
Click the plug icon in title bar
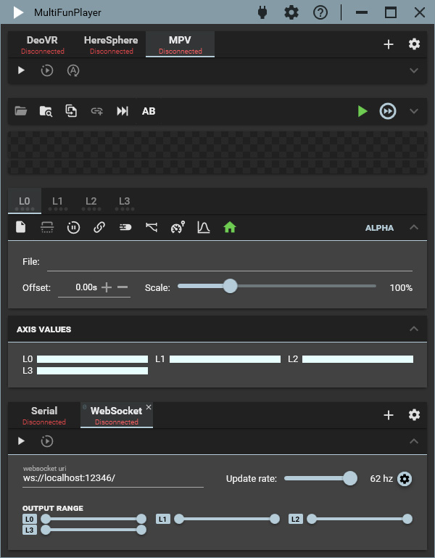[262, 13]
